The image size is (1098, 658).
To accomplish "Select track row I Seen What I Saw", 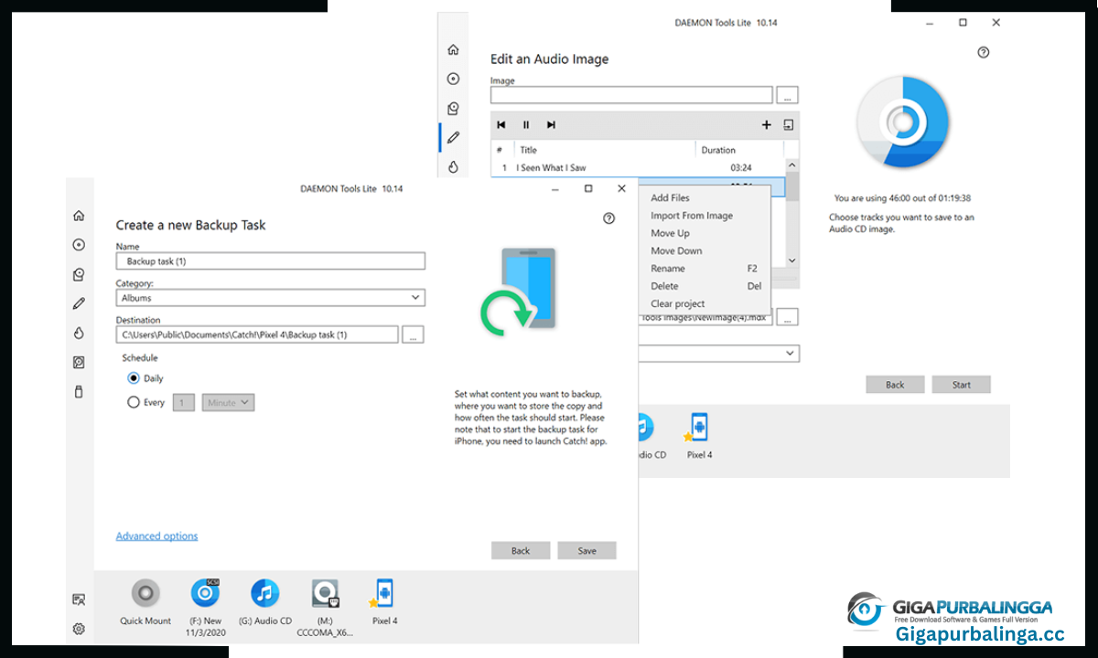I will pyautogui.click(x=638, y=168).
